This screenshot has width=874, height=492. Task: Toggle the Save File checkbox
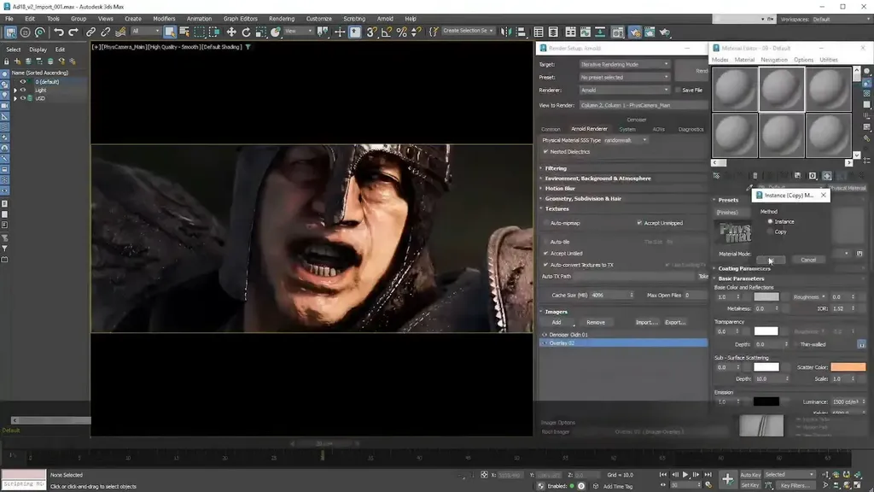click(x=678, y=90)
